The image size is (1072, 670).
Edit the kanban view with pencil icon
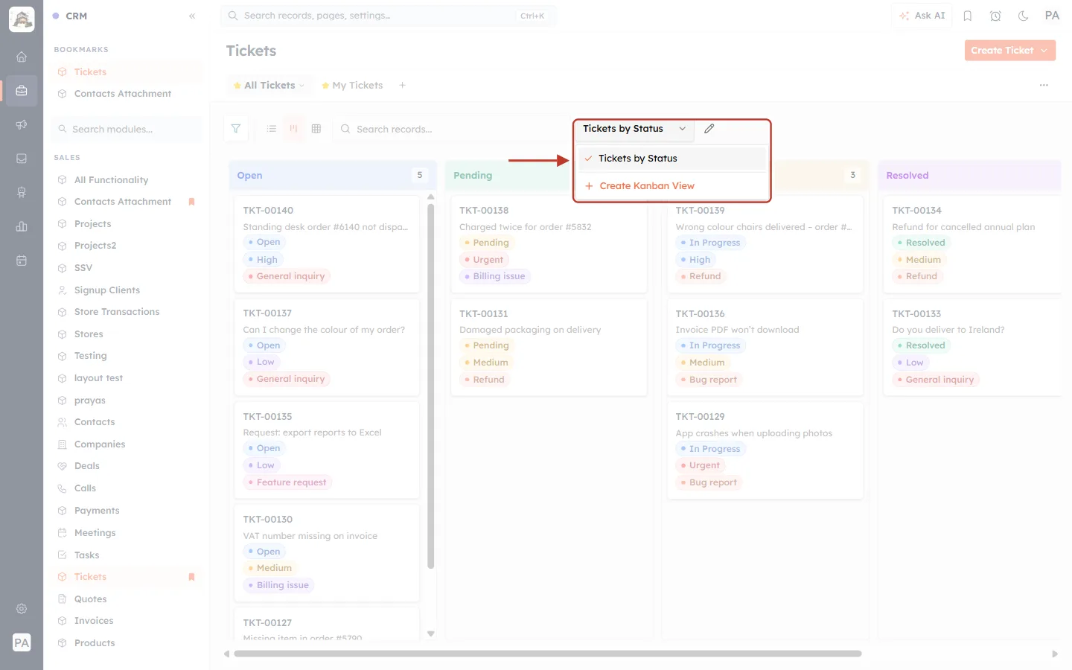point(709,129)
